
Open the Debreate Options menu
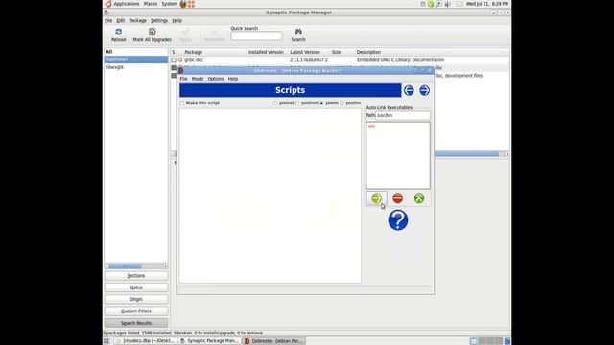(215, 79)
